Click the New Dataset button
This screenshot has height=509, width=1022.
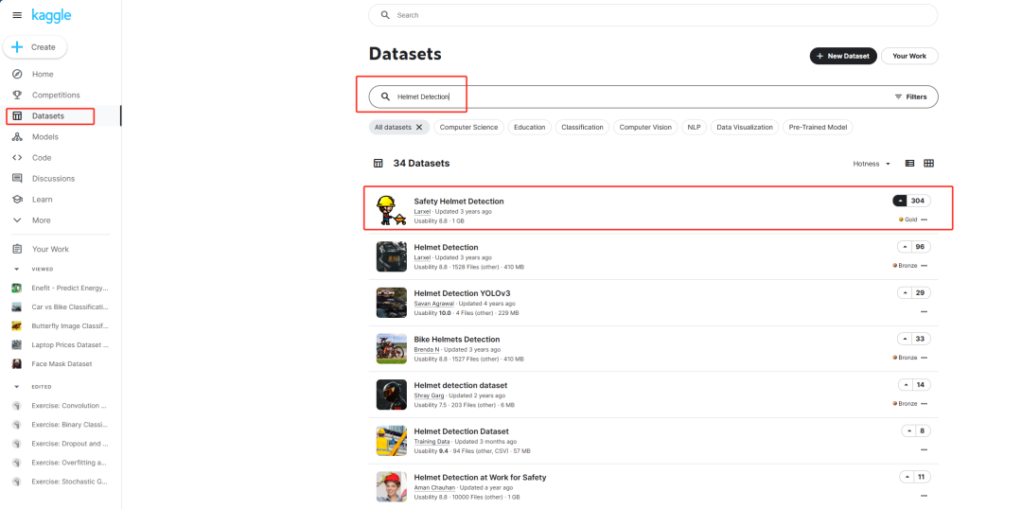[843, 56]
